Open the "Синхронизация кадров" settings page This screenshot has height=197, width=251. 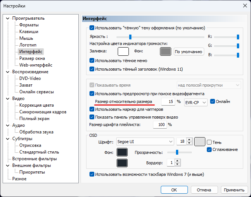43,112
